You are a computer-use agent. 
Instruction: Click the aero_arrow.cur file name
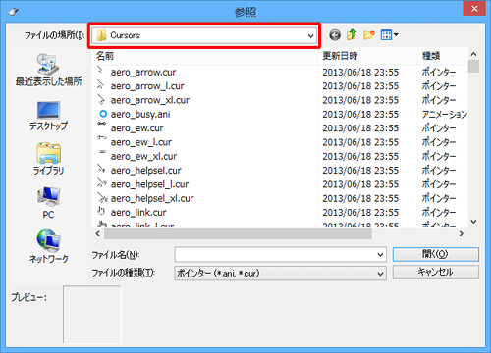click(143, 72)
